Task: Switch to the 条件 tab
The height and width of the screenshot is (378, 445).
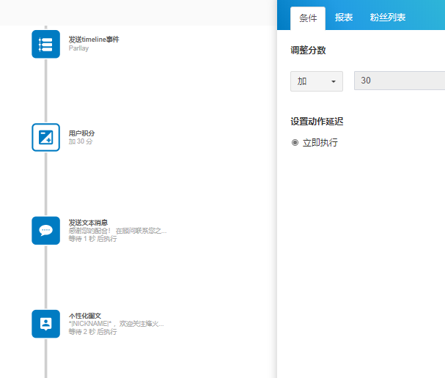Action: (x=308, y=18)
